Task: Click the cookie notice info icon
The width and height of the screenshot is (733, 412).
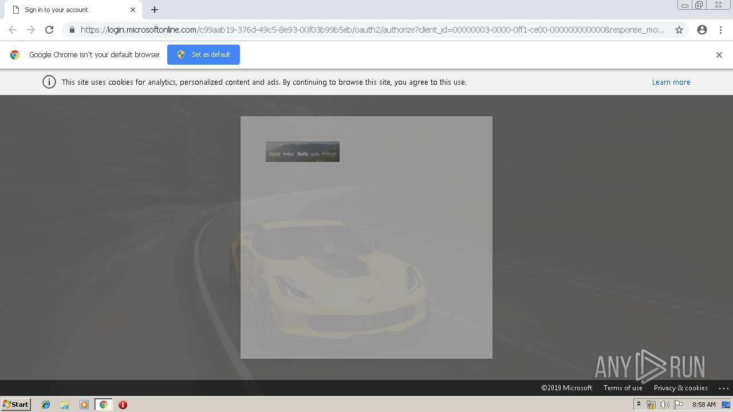Action: pos(49,82)
